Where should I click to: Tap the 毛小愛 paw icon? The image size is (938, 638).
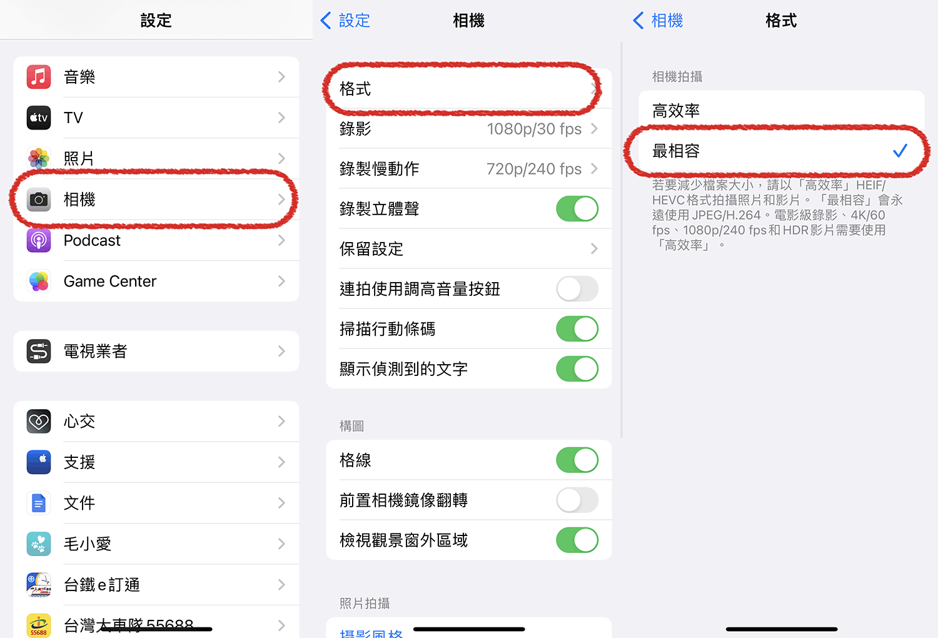point(39,544)
